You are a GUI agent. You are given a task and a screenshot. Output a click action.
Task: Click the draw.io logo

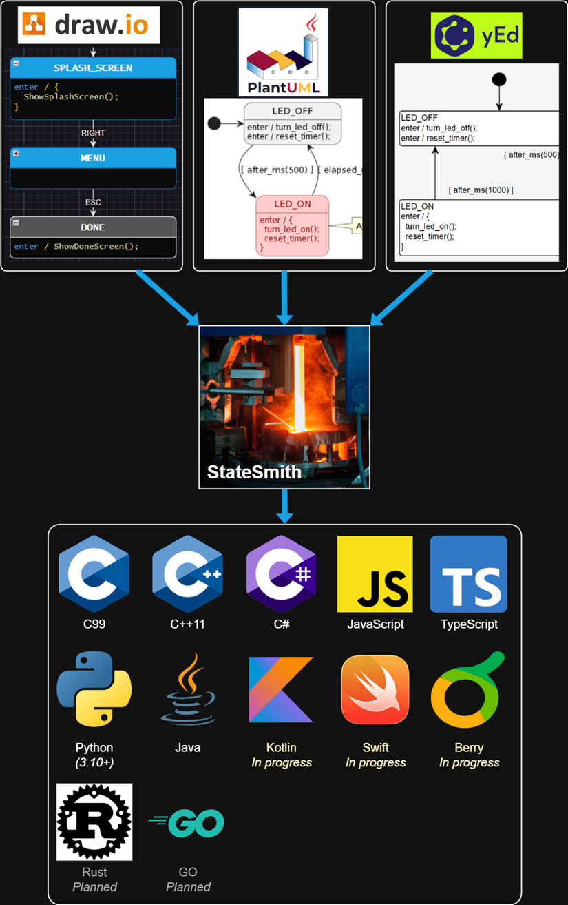[88, 25]
